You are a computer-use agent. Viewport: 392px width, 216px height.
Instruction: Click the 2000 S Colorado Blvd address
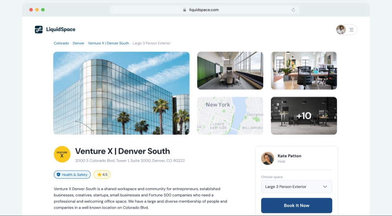point(130,160)
